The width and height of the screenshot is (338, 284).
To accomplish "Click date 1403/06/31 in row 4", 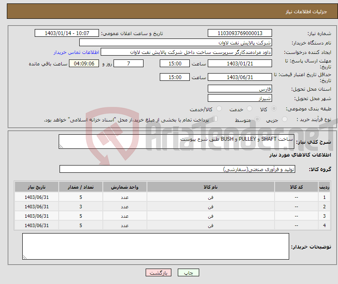I will tap(37, 225).
